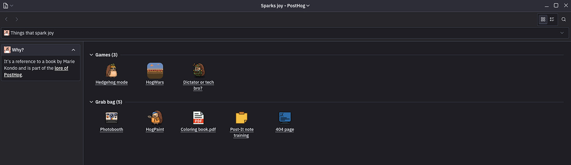The height and width of the screenshot is (165, 571).
Task: Click the avatar icon in address bar
Action: 7,33
